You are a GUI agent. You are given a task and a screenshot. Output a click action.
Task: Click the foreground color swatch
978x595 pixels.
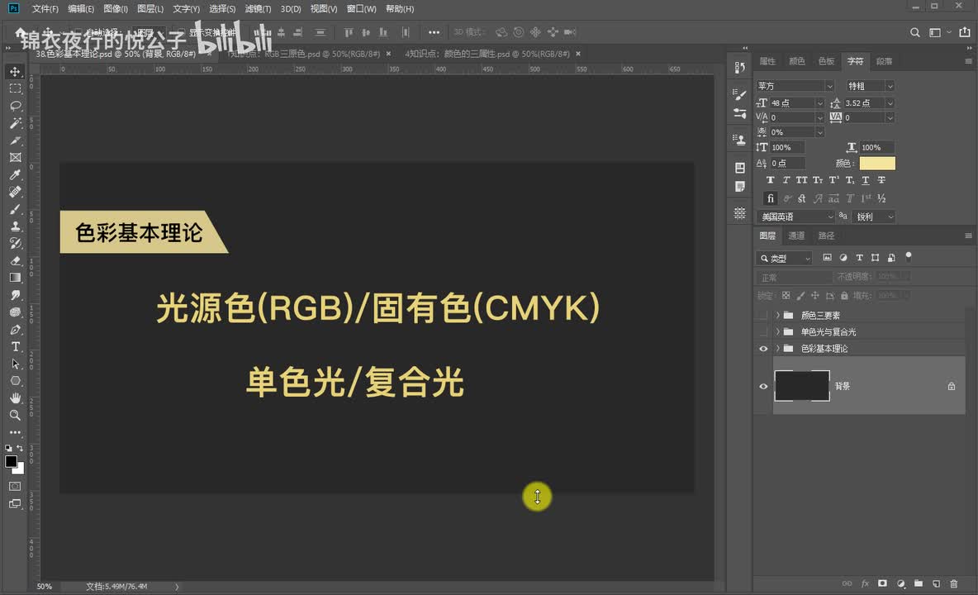click(x=12, y=461)
